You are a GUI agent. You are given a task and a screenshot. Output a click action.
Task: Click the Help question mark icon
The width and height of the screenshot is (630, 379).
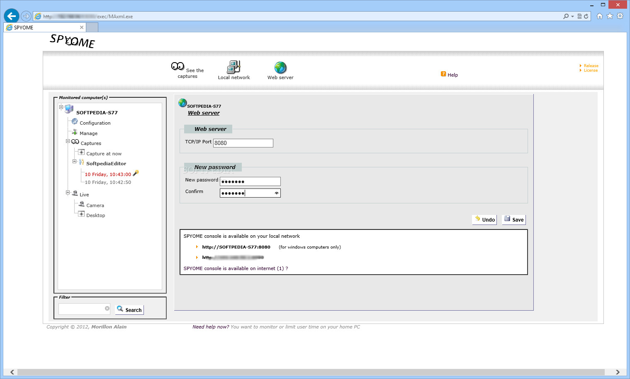(443, 74)
